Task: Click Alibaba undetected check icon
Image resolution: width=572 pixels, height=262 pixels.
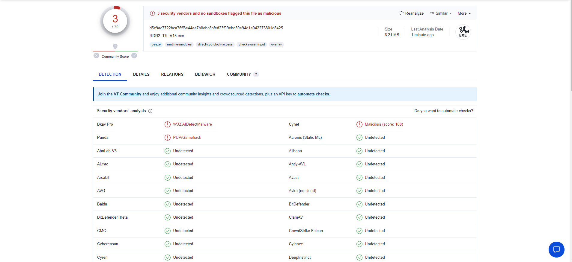Action: tap(359, 151)
